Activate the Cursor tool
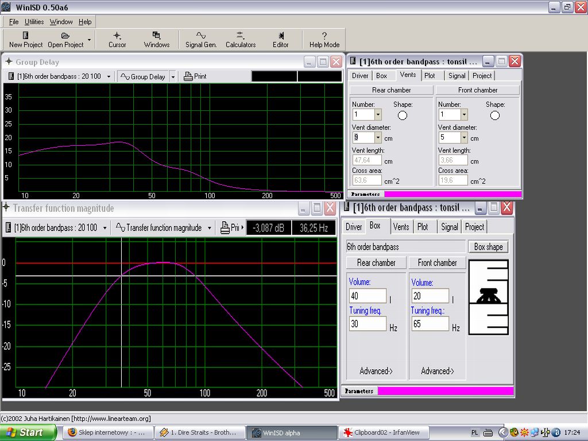Viewport: 588px width, 441px height. tap(117, 39)
